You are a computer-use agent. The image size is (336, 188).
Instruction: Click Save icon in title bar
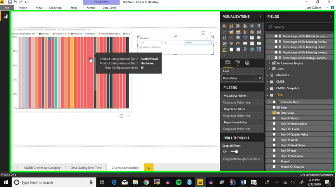10,2
